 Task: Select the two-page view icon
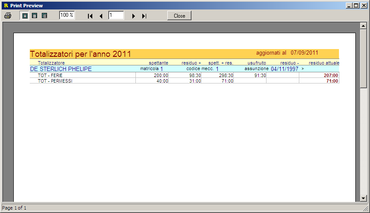34,16
